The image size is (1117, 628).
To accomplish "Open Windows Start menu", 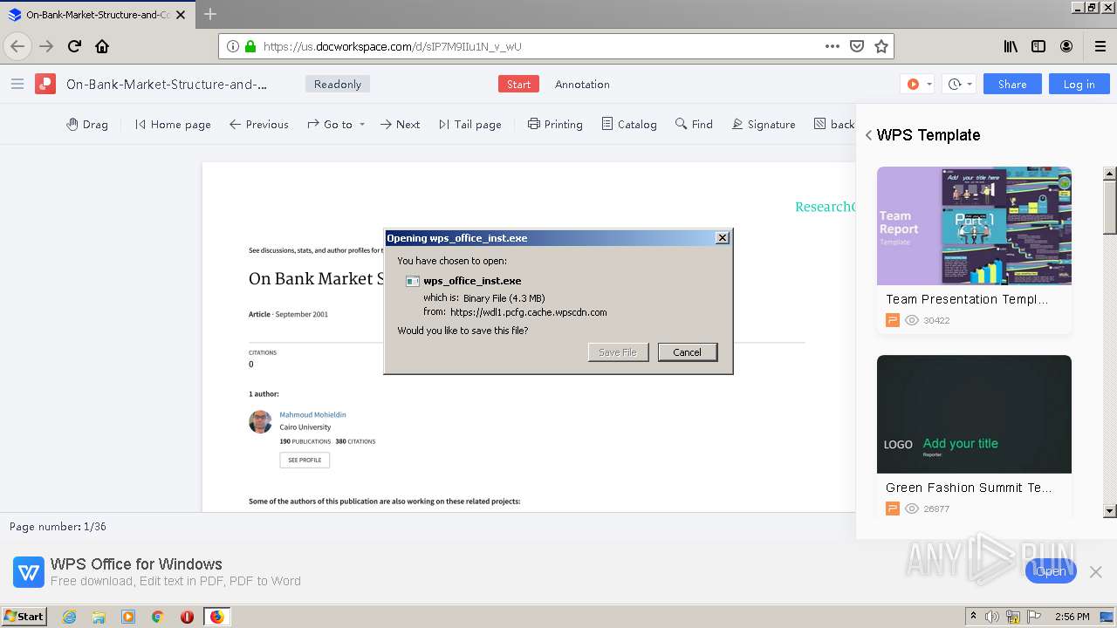I will point(24,616).
